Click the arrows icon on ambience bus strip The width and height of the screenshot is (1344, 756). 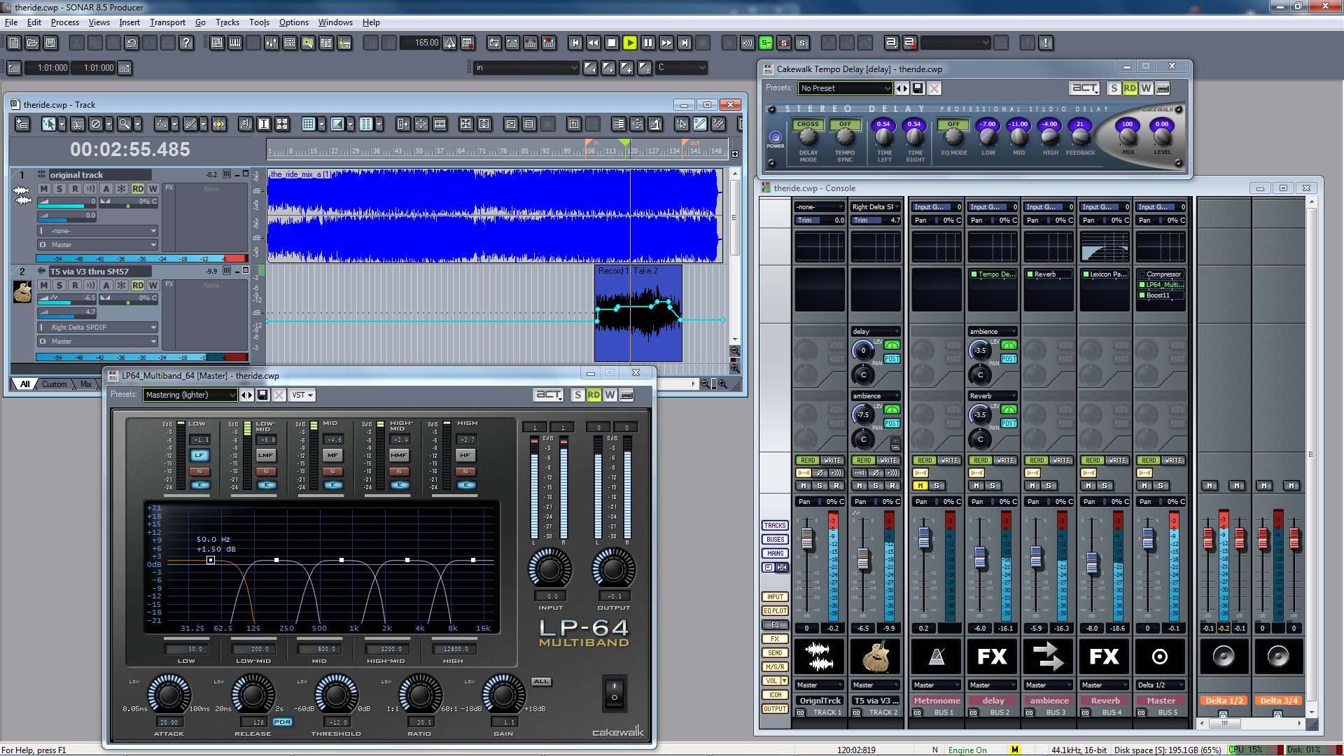pos(1048,657)
